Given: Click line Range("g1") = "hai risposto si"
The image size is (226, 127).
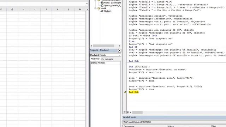Looking at the screenshot, I should coord(151,38).
